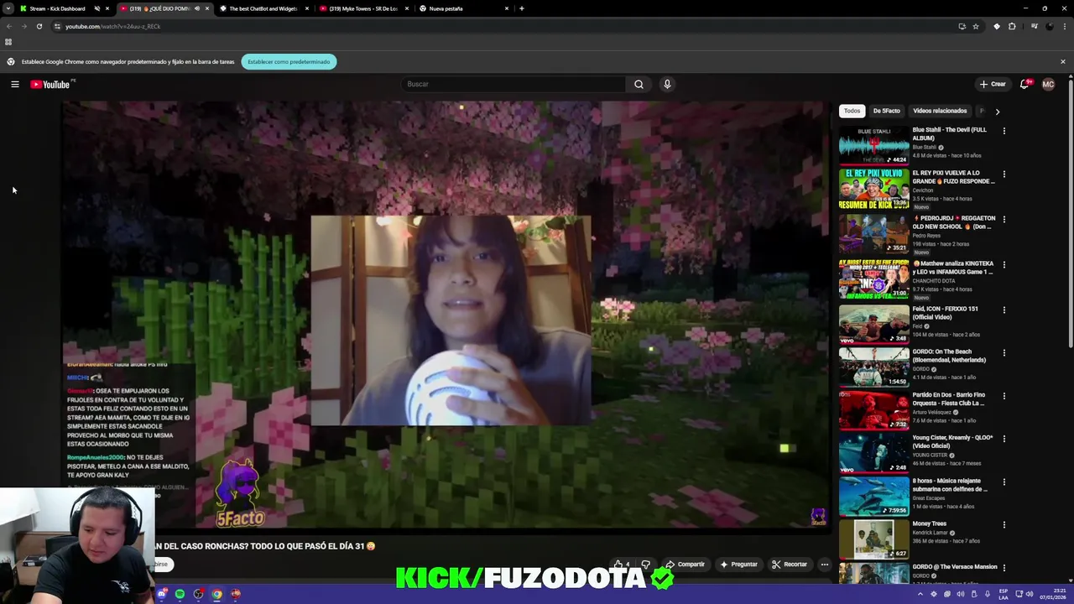1074x604 pixels.
Task: Go back in browser history
Action: (9, 26)
